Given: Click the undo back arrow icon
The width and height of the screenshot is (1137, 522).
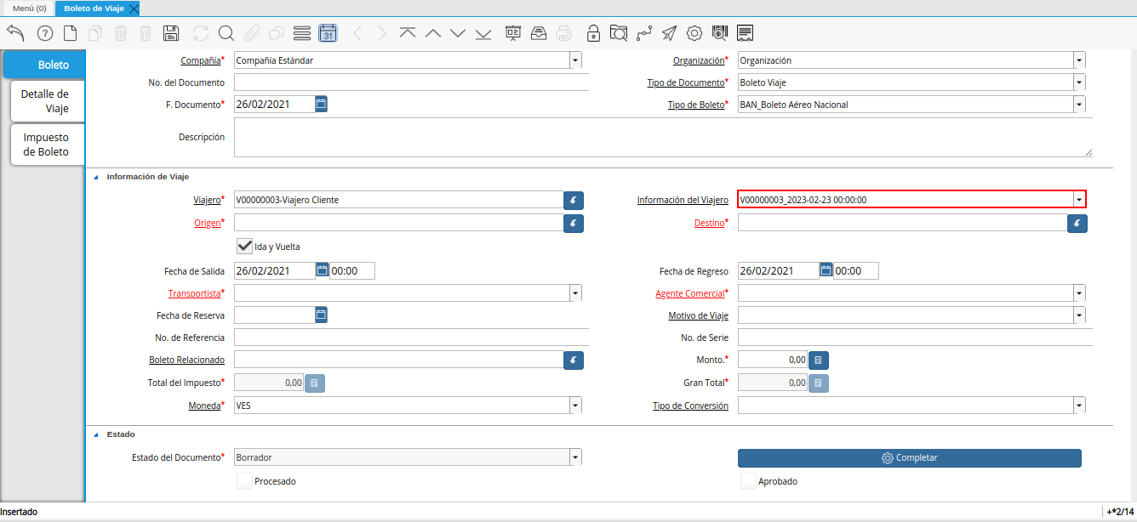Looking at the screenshot, I should coord(15,33).
